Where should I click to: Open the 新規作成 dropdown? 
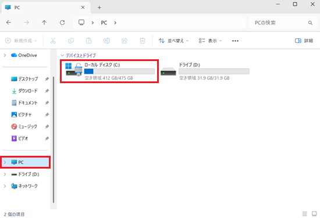point(21,41)
